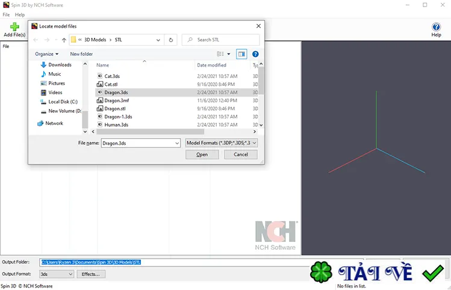Click the file list vertical scrollbar

261,80
